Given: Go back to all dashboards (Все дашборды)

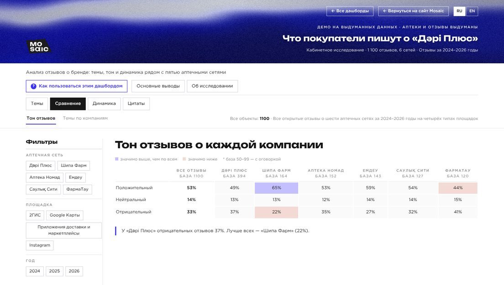Looking at the screenshot, I should click(350, 11).
